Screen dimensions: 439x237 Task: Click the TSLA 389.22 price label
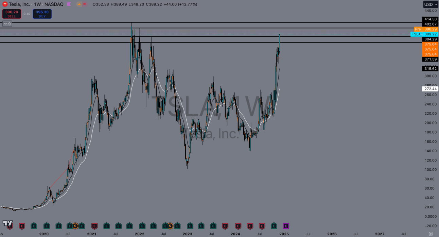[424, 34]
